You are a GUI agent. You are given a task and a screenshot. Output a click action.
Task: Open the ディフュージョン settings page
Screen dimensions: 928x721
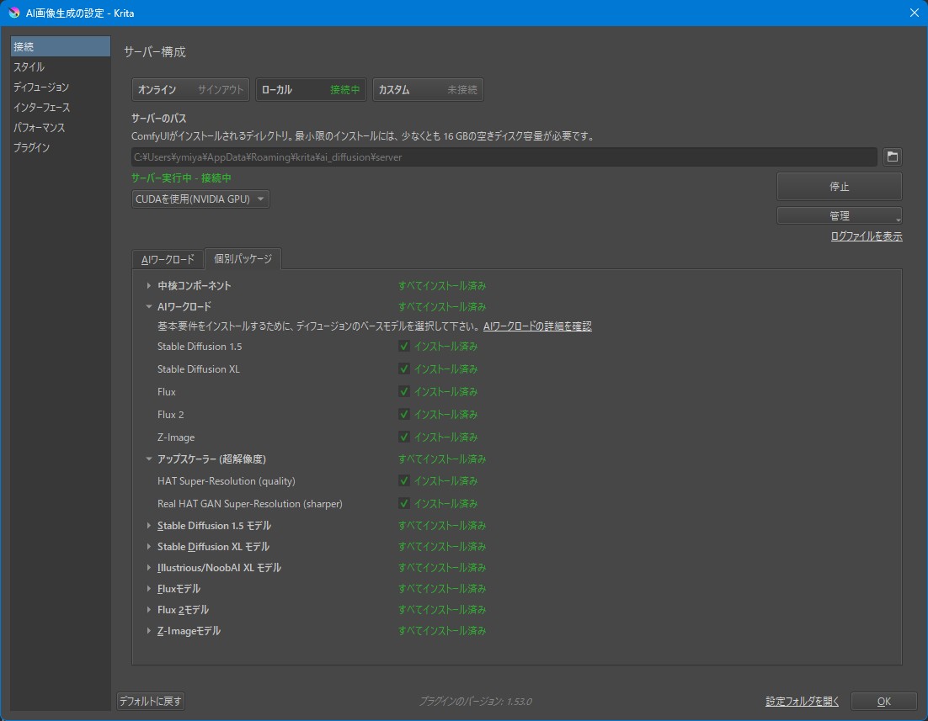pyautogui.click(x=61, y=87)
